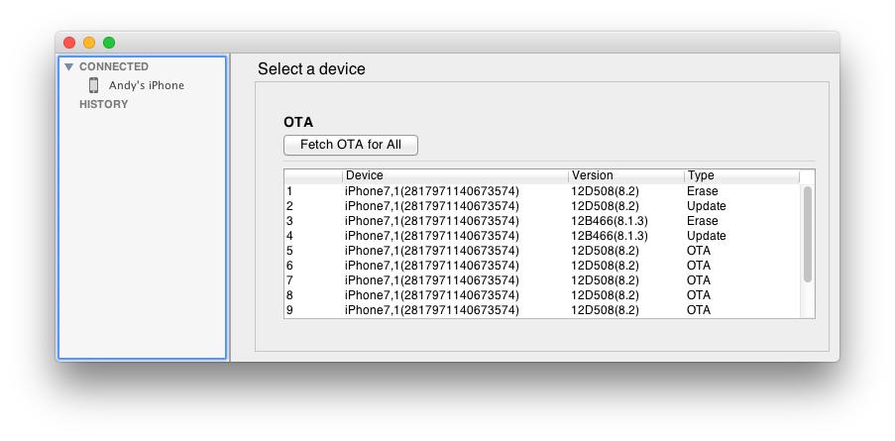Collapse the CONNECTED section triangle
The image size is (895, 441).
point(68,67)
